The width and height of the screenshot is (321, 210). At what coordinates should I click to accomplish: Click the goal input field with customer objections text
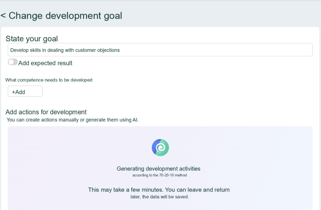tap(160, 50)
